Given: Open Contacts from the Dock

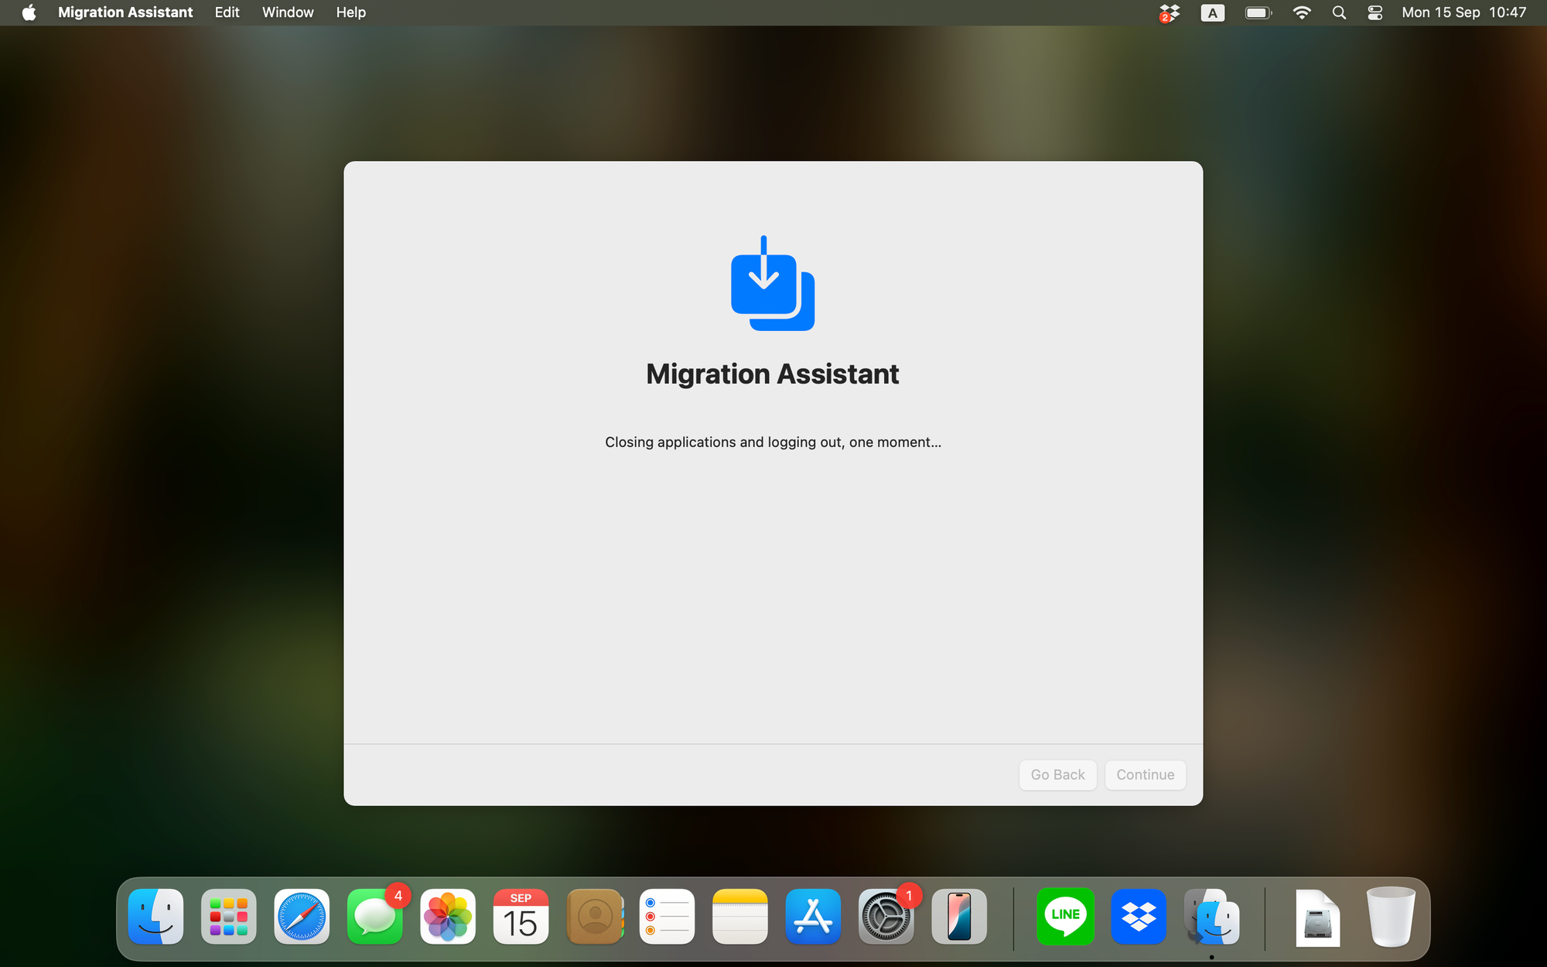Looking at the screenshot, I should (594, 917).
